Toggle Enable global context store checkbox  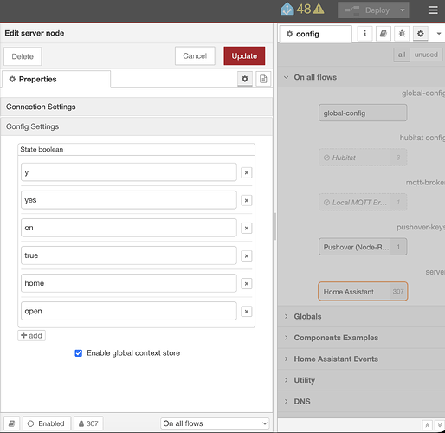(79, 353)
